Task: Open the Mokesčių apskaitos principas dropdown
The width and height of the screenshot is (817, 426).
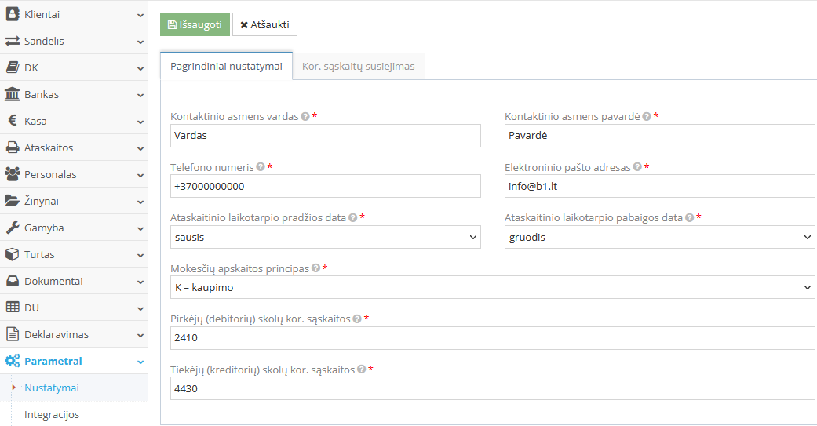Action: click(x=492, y=288)
